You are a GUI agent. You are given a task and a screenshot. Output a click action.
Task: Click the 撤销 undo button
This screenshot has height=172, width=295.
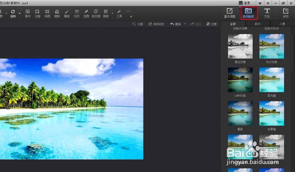(176, 24)
